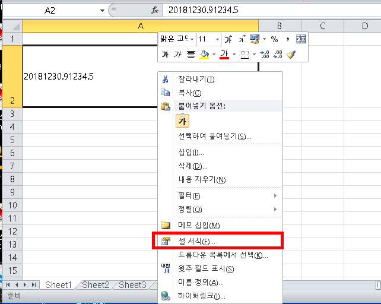Center align text from mini toolbar
The height and width of the screenshot is (304, 381).
click(x=191, y=54)
